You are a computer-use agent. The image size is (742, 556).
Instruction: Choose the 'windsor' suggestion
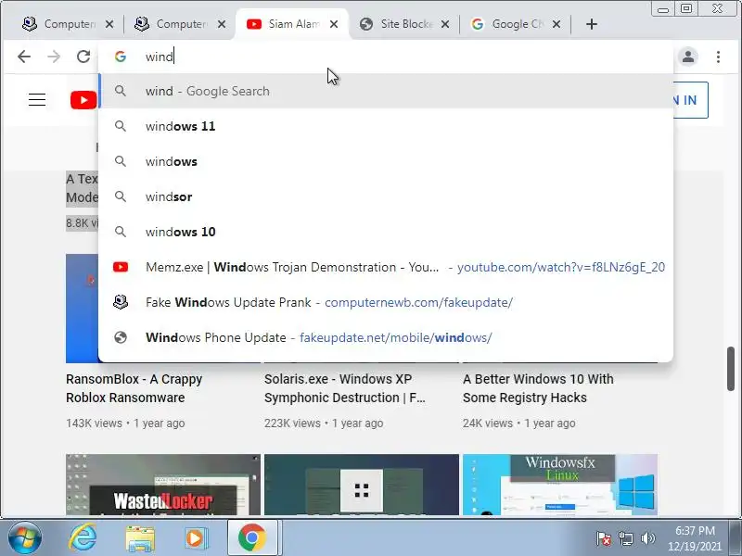point(386,196)
